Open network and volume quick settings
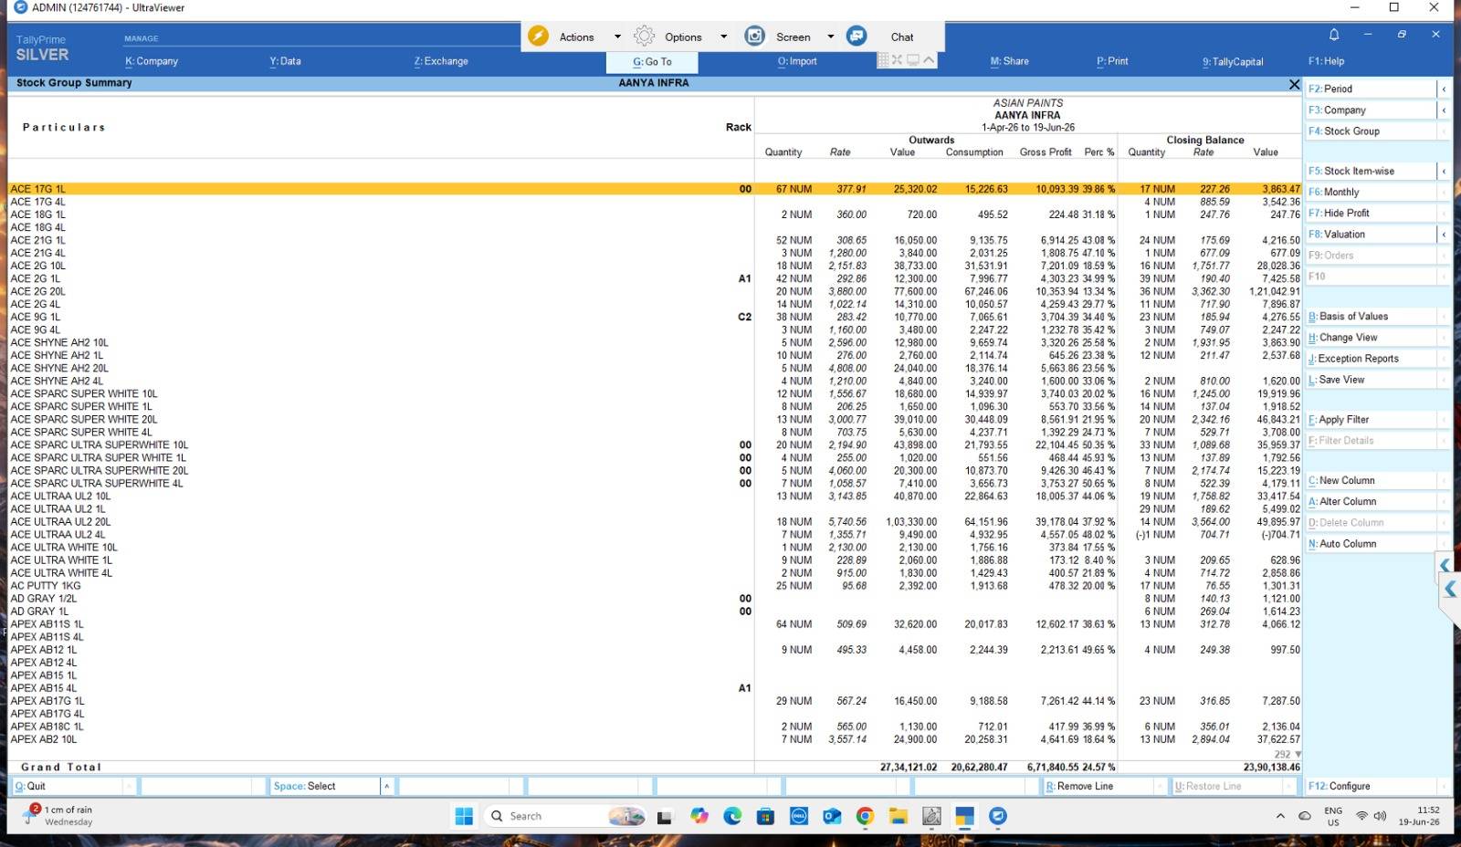 point(1371,816)
